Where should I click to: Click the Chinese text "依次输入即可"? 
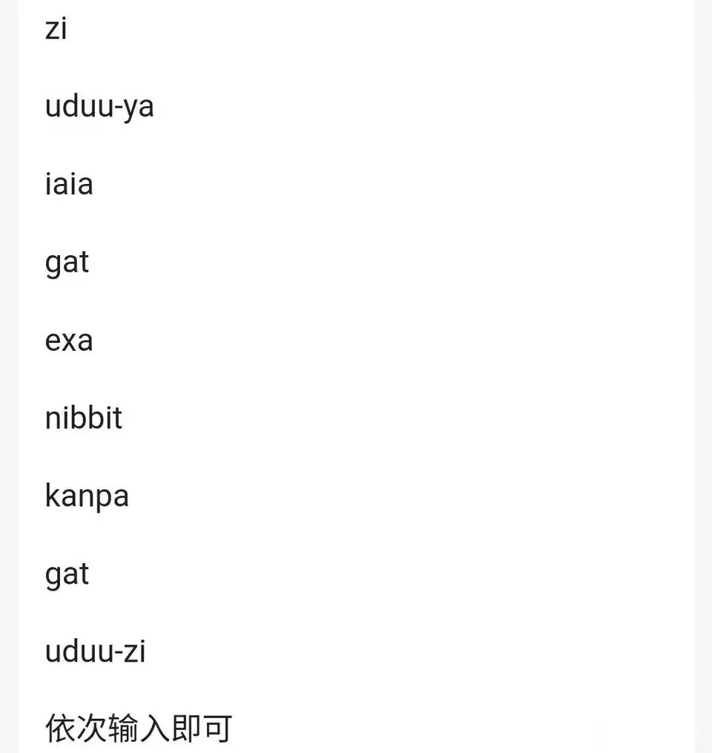tap(139, 729)
